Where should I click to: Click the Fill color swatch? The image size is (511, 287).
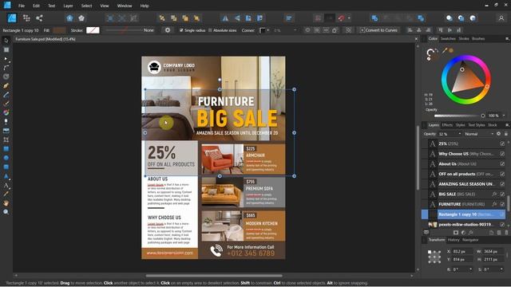(x=59, y=30)
